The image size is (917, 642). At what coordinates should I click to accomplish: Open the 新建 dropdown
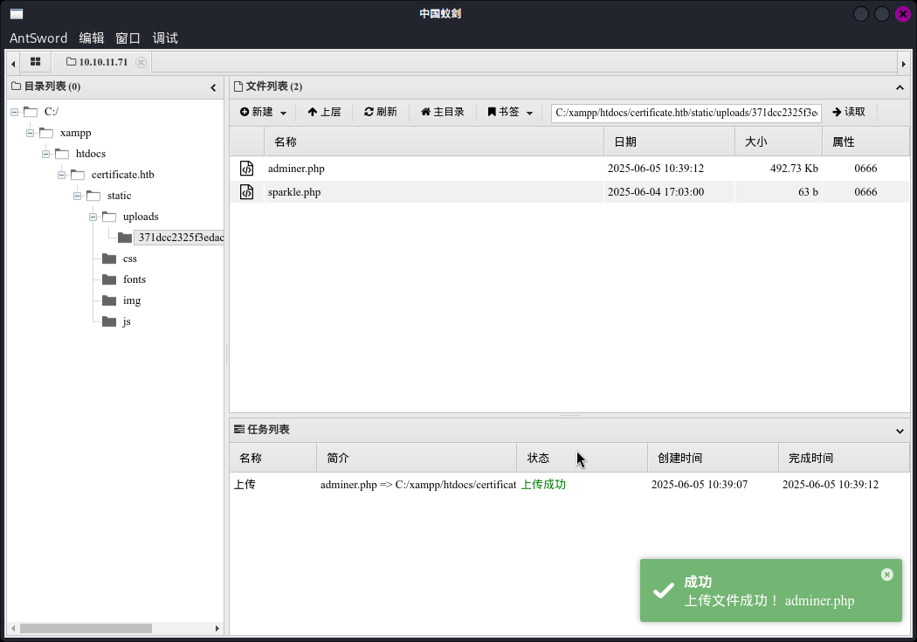[x=263, y=112]
